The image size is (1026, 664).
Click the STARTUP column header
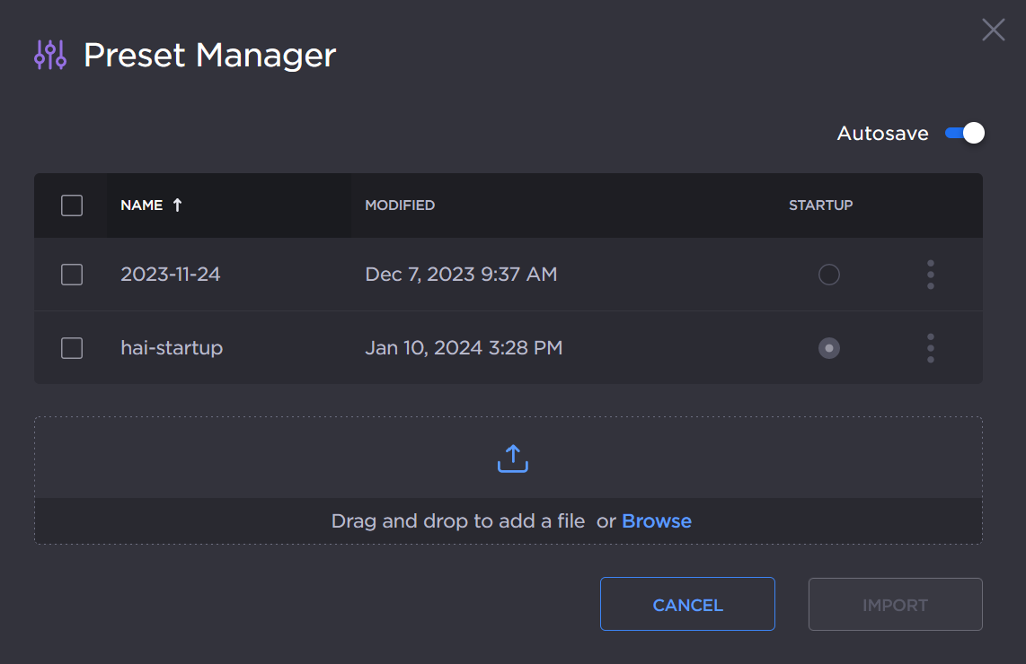click(820, 205)
